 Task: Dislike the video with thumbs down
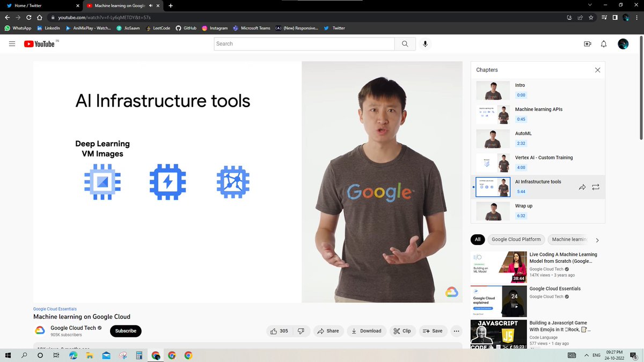coord(301,331)
